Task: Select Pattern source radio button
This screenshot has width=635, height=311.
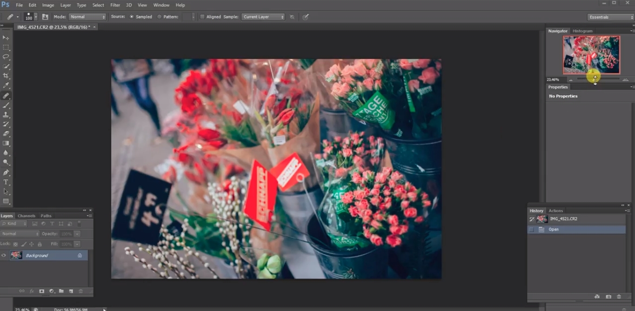Action: click(x=160, y=17)
